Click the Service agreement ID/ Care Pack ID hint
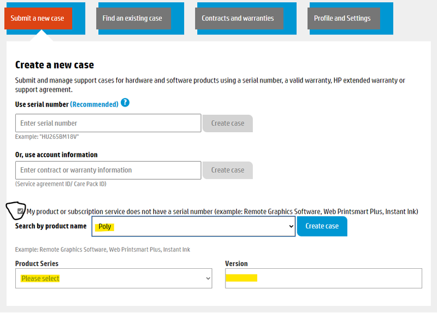 (x=61, y=184)
